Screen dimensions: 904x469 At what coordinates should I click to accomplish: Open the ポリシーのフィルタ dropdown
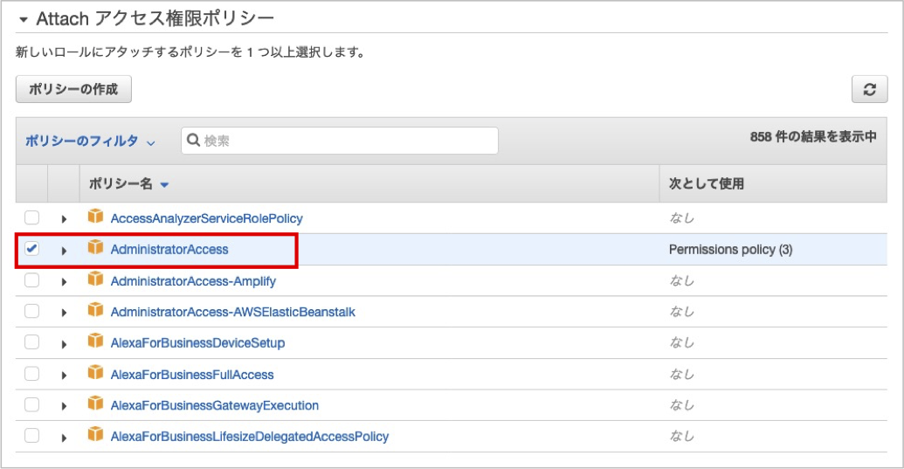[90, 141]
